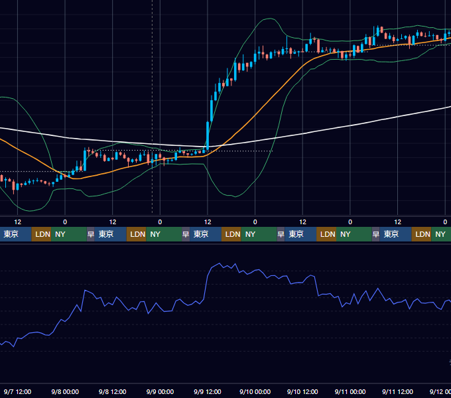Click the 早 early-session block before 9/9 Tokyo
451x398 pixels.
pos(186,234)
